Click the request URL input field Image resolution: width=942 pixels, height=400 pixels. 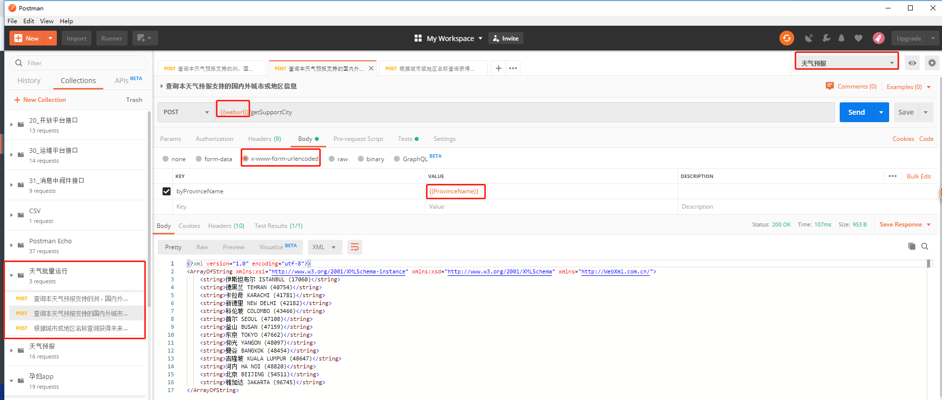525,112
